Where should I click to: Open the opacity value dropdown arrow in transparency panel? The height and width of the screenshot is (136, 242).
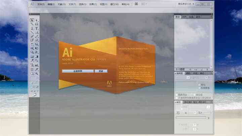[206, 78]
